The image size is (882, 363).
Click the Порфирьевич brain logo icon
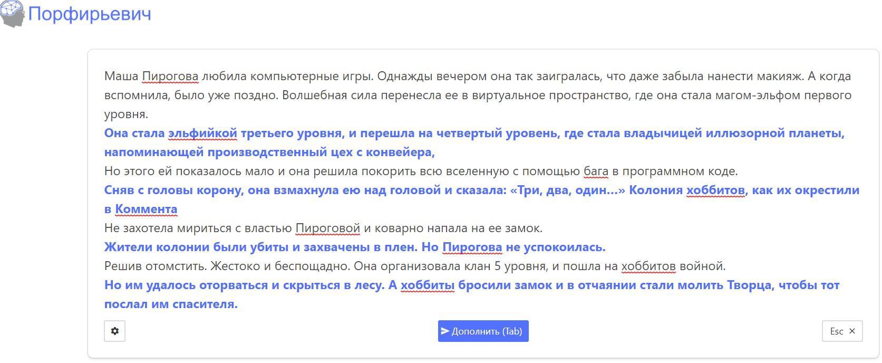(12, 13)
